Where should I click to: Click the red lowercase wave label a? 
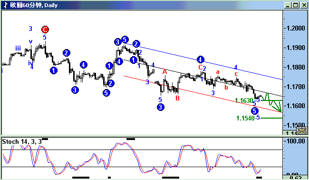pyautogui.click(x=218, y=72)
